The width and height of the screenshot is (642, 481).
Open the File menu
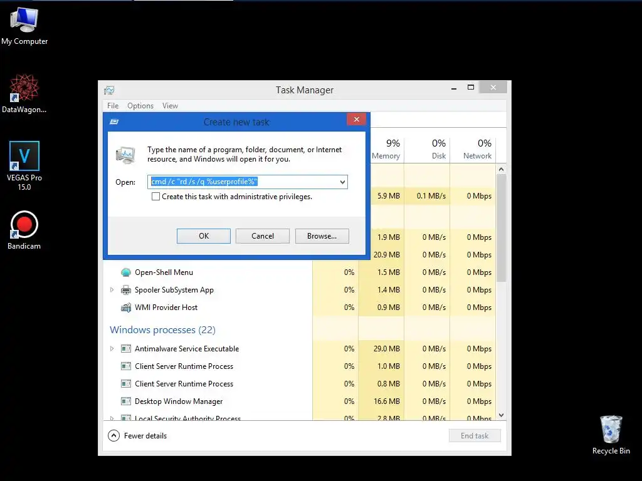click(113, 106)
